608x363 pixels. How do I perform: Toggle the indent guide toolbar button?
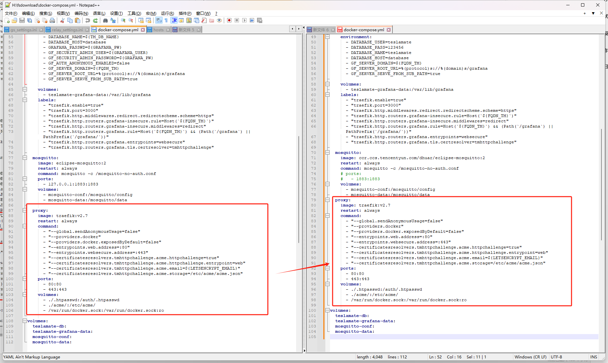(x=174, y=20)
